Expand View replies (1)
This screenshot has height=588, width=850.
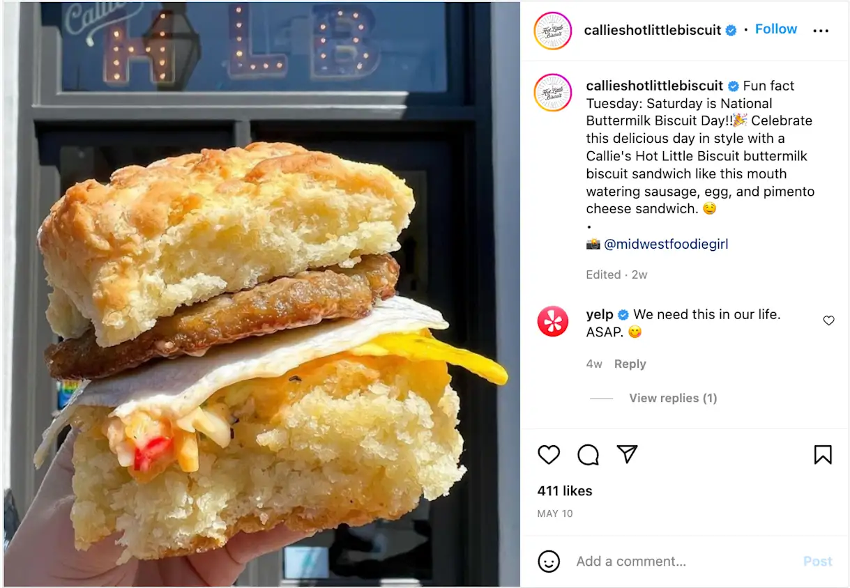[673, 398]
